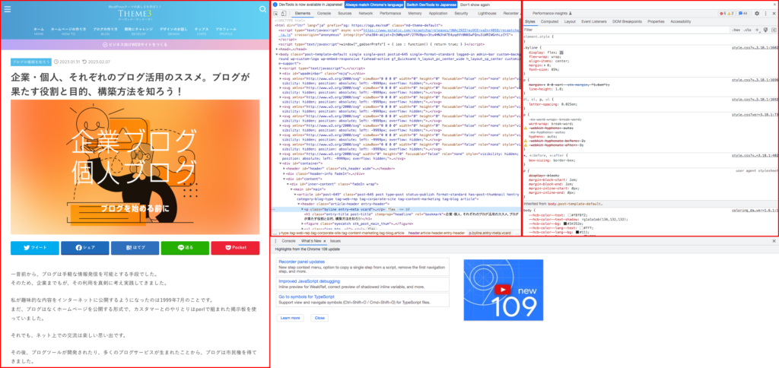Click the Don't show again button

(475, 5)
